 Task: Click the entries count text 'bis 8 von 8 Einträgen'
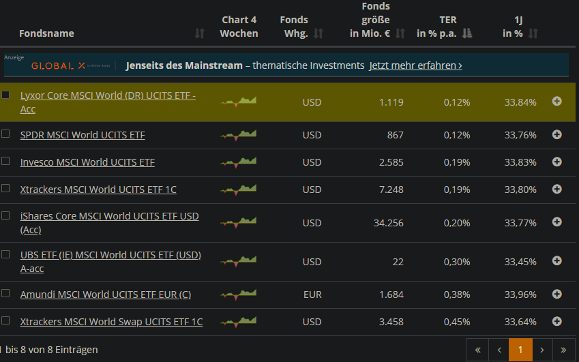click(x=52, y=350)
